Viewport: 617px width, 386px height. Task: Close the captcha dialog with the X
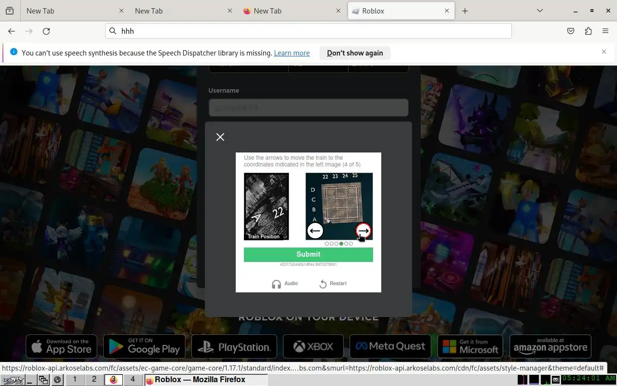click(x=220, y=137)
